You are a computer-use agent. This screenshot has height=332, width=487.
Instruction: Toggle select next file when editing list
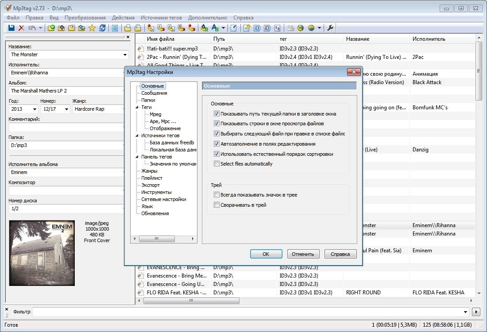click(216, 134)
